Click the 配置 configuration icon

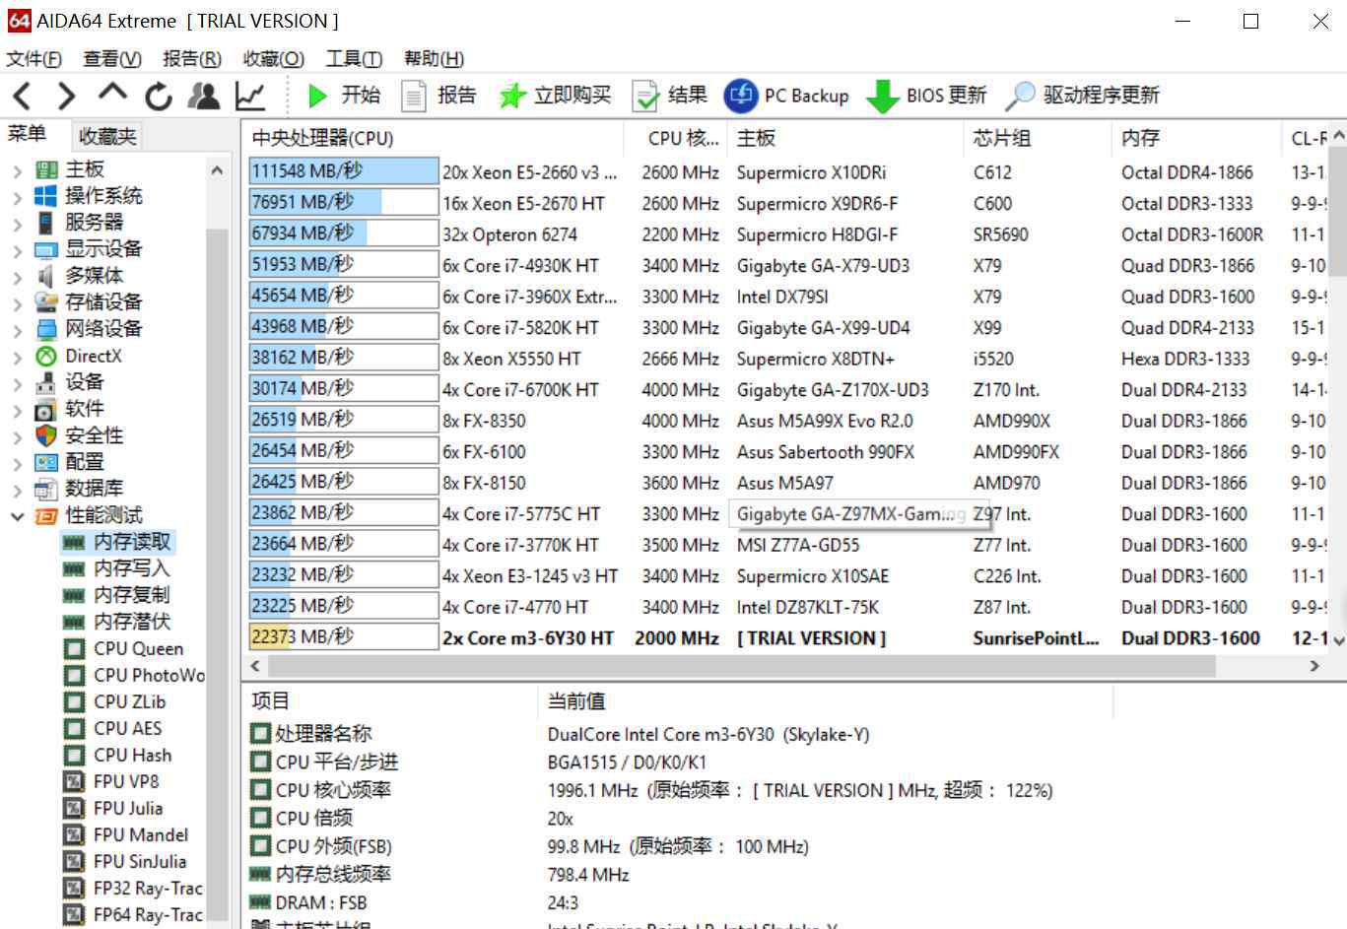46,462
